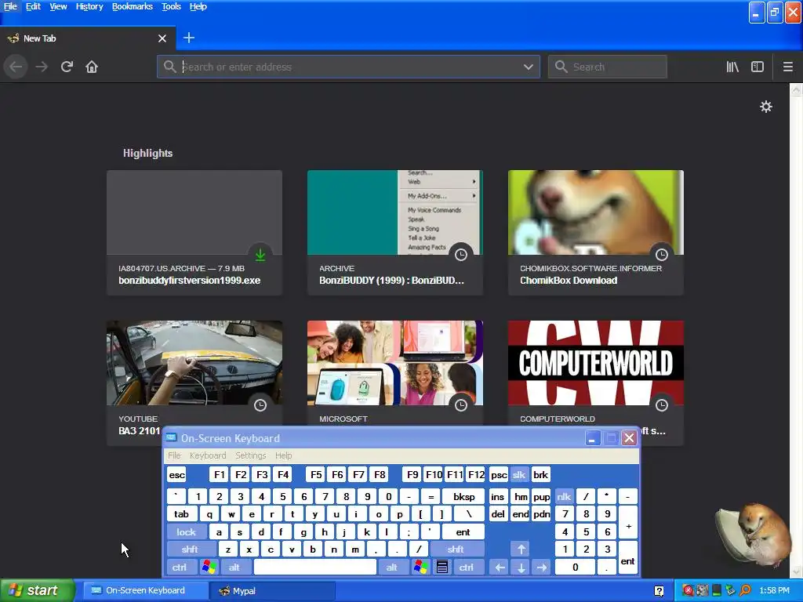Image resolution: width=803 pixels, height=602 pixels.
Task: Click the left Windows logo key
Action: pyautogui.click(x=209, y=568)
